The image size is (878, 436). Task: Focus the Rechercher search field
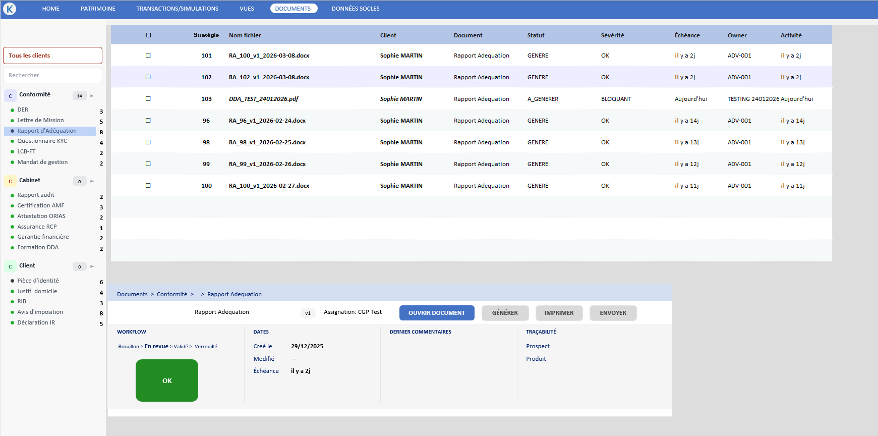tap(52, 75)
